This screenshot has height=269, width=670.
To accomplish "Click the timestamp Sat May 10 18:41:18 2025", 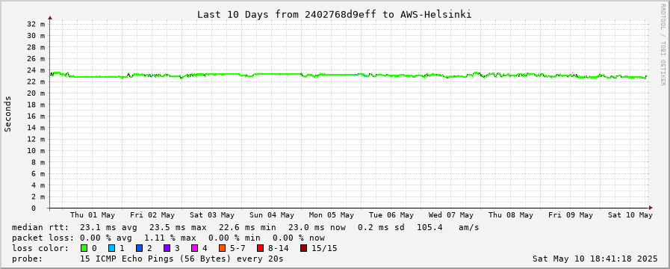I will [x=595, y=259].
